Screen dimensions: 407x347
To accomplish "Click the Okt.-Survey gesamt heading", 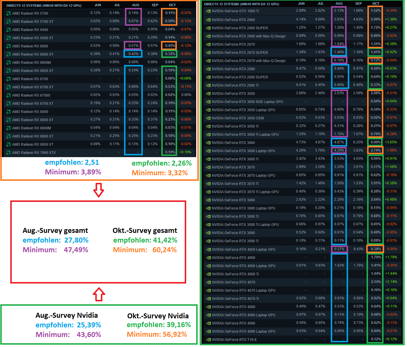I will click(x=145, y=231).
